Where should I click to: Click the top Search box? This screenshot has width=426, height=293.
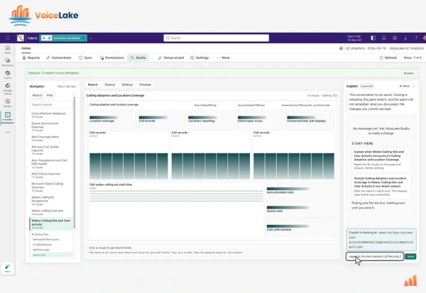click(217, 38)
